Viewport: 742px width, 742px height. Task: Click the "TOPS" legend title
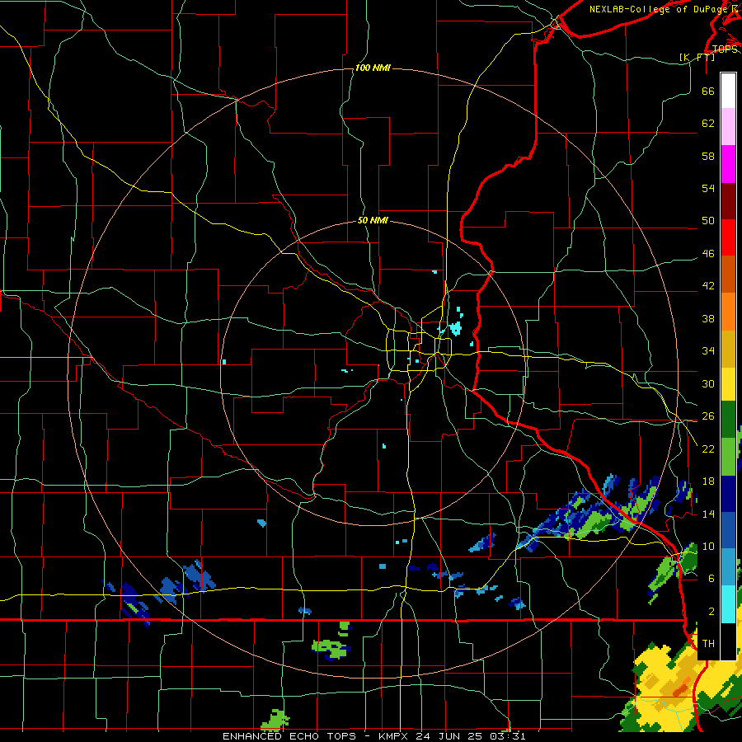click(725, 49)
